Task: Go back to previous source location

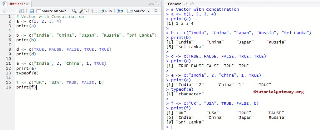Action: click(5, 11)
